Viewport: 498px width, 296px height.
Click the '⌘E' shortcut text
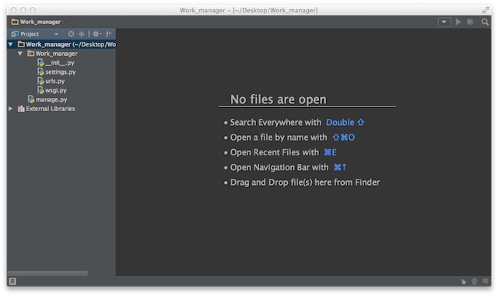pyautogui.click(x=330, y=152)
